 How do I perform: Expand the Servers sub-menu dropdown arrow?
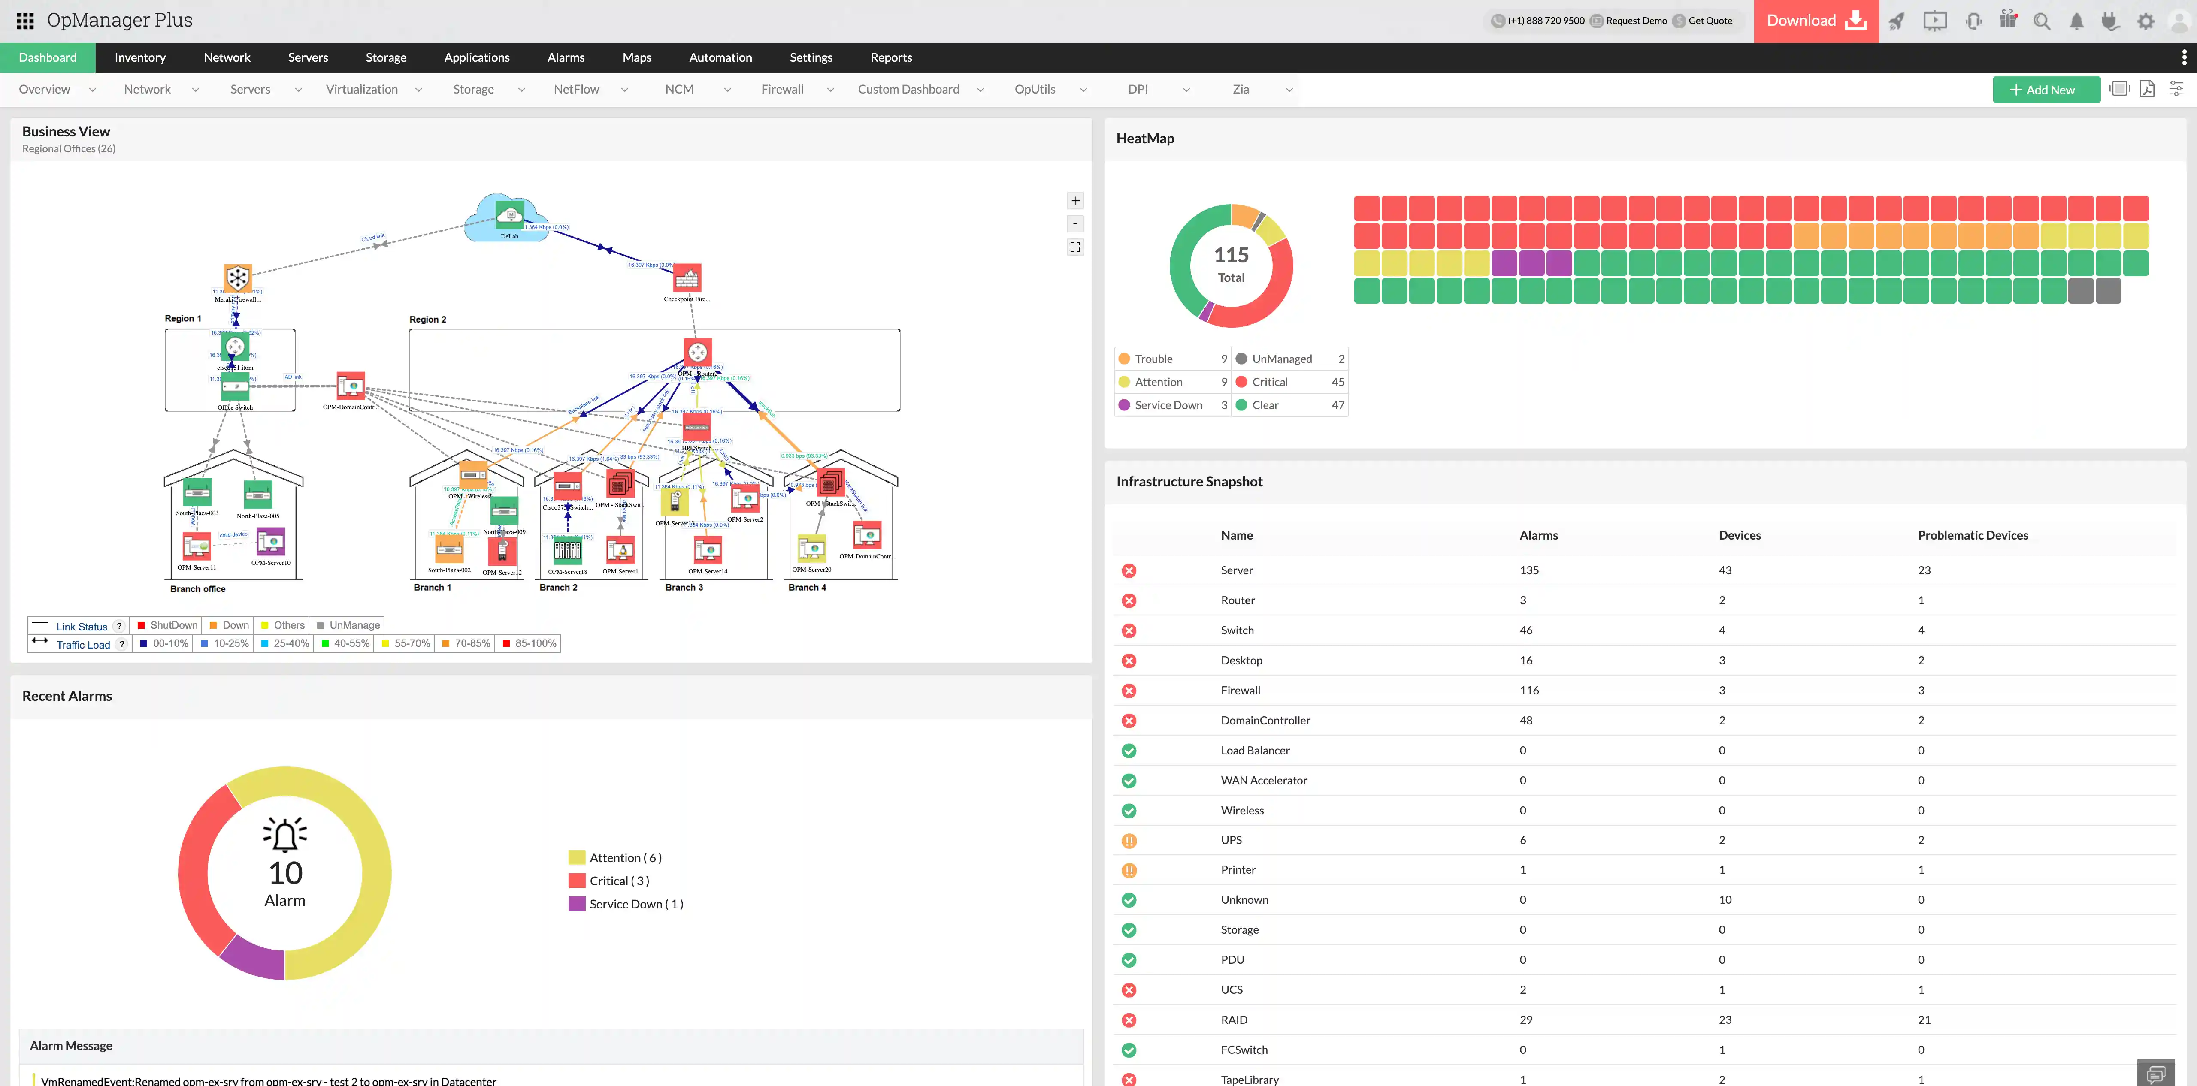point(298,90)
